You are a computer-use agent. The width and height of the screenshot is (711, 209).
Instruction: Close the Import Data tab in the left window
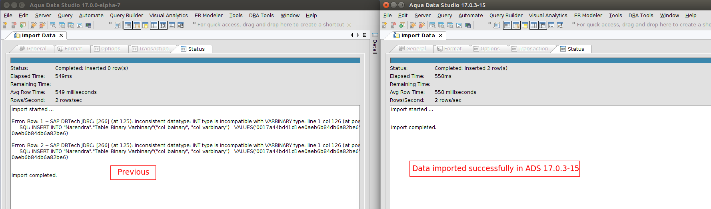click(x=61, y=36)
